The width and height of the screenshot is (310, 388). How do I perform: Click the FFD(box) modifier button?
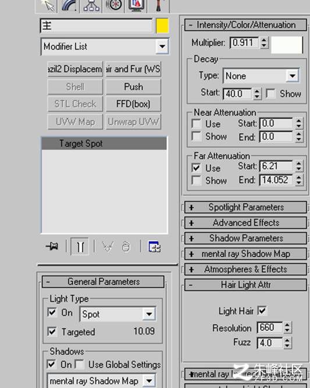coord(134,104)
